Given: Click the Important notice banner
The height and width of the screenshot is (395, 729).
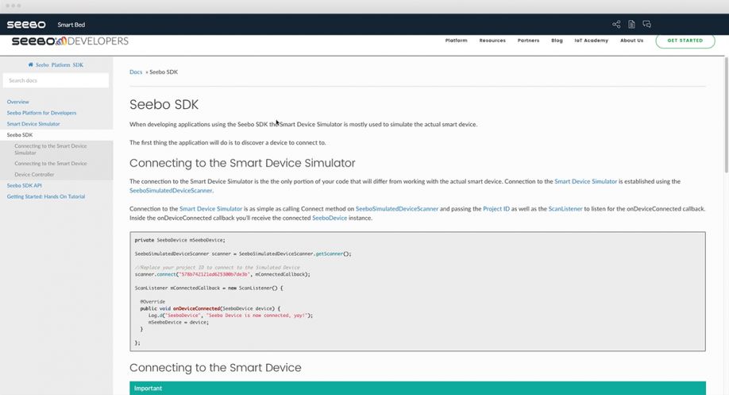Looking at the screenshot, I should pos(418,388).
